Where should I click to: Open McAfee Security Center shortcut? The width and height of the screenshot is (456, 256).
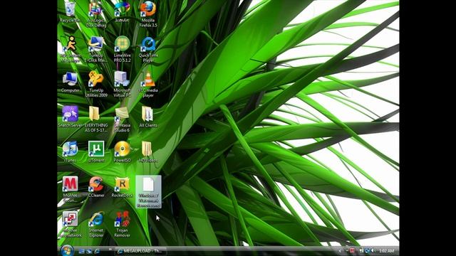pos(70,189)
